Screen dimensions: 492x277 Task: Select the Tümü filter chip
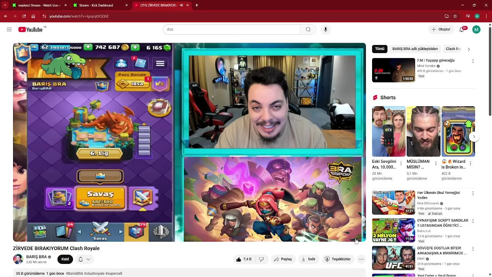point(380,49)
